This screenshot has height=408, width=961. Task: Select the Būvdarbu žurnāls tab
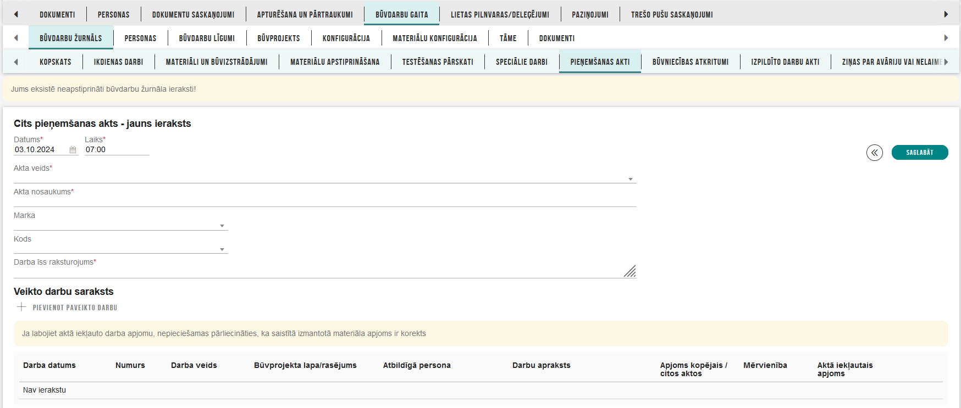[71, 38]
